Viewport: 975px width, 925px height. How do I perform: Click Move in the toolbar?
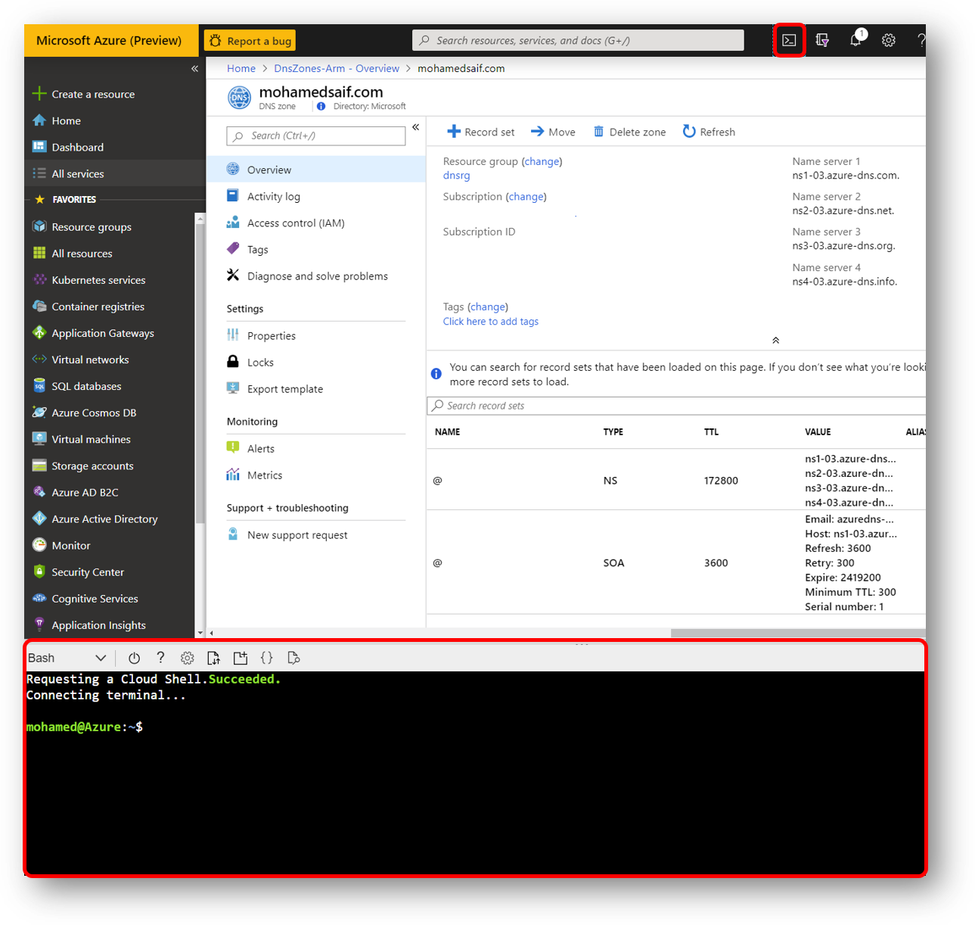tap(553, 132)
